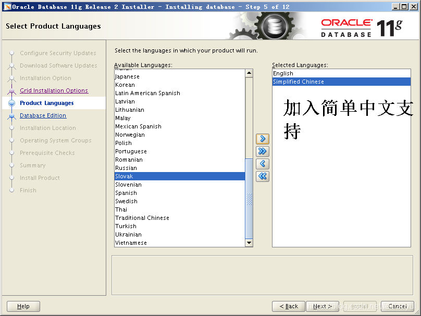
Task: Minimize the installer window
Action: [x=395, y=7]
